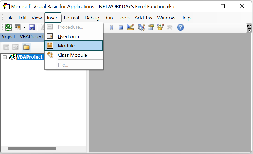Save the project with the floppy disk icon
Image resolution: width=253 pixels, height=154 pixels.
click(x=32, y=27)
